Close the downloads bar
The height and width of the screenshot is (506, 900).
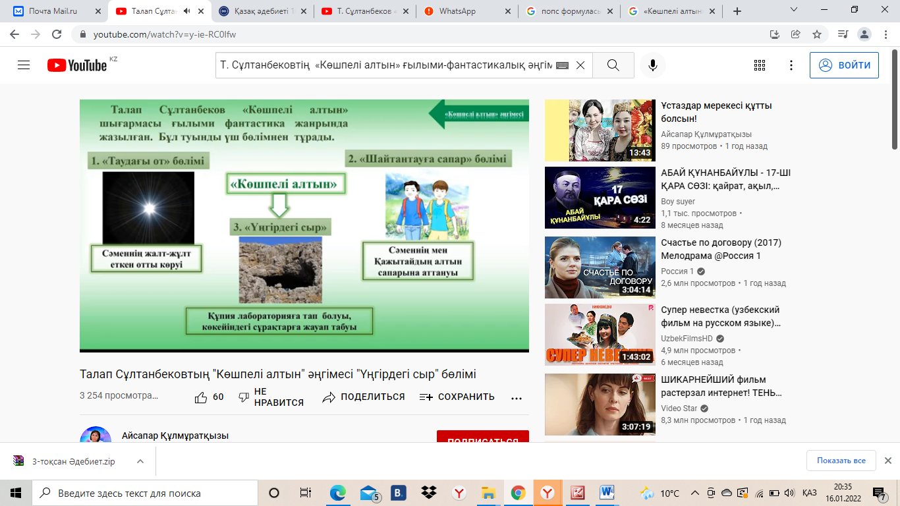click(x=887, y=461)
